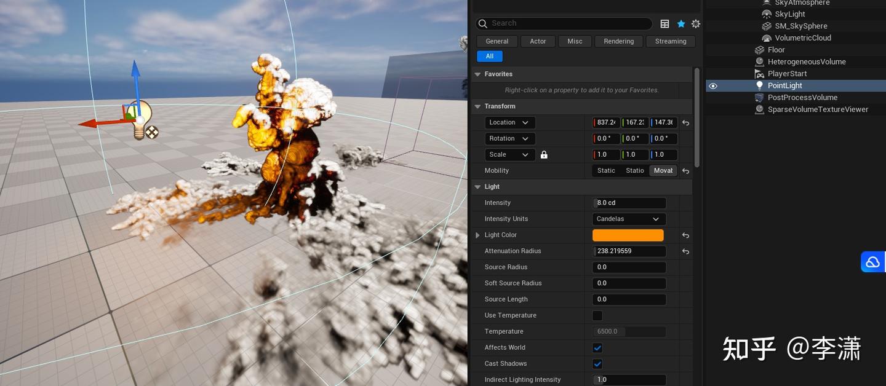Disable the Affects World checkbox
Image resolution: width=886 pixels, height=386 pixels.
(x=597, y=348)
